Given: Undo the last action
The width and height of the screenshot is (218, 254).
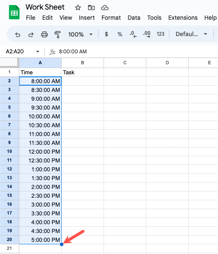Looking at the screenshot, I should coord(18,34).
